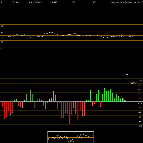Select the tallest green bar in MR histogram
Screen dimensions: 143x143
click(104, 95)
